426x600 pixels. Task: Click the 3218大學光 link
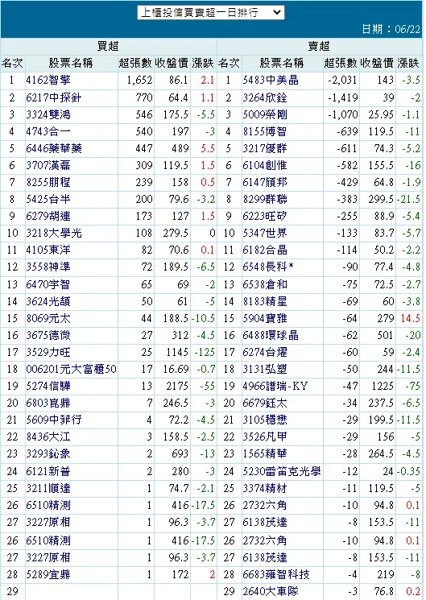pyautogui.click(x=54, y=233)
